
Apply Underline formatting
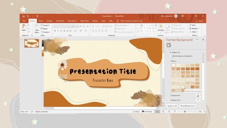(x=61, y=31)
